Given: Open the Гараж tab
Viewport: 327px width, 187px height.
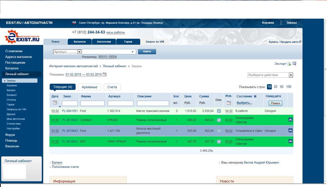Looking at the screenshot, I should [128, 41].
